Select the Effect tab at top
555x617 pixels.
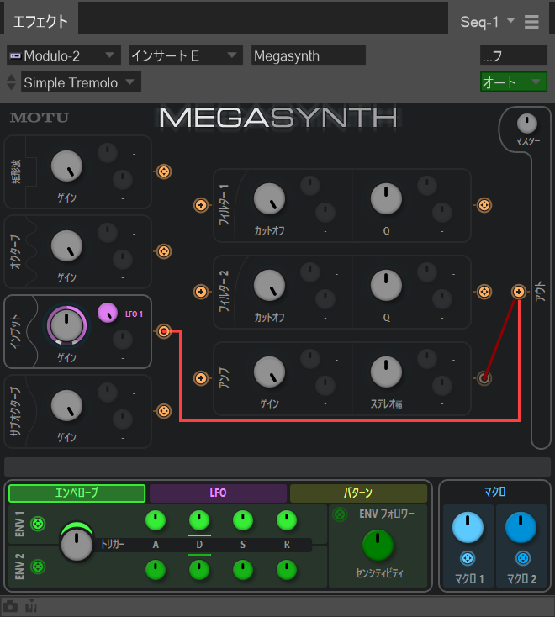(x=40, y=21)
